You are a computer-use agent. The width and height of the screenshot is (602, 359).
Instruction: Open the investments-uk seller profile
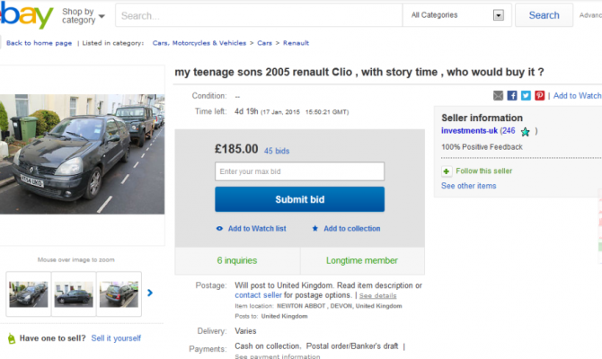(x=468, y=131)
